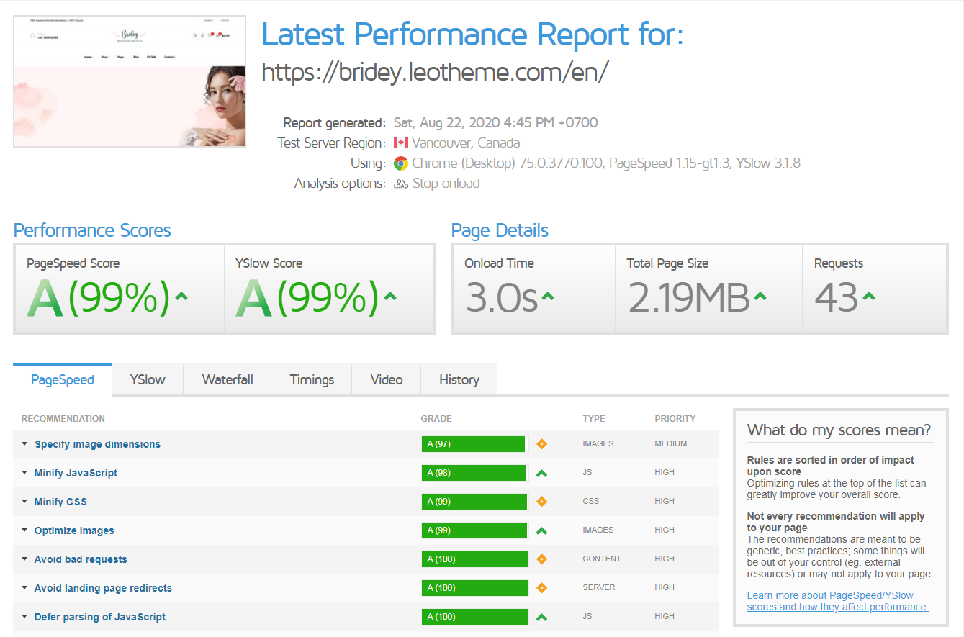Click MEDIUM priority of Specify image dimensions
Viewport: 964px width, 637px height.
(671, 444)
